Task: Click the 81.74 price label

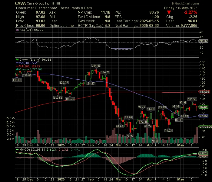Action: pyautogui.click(x=148, y=126)
